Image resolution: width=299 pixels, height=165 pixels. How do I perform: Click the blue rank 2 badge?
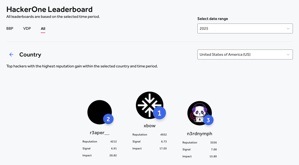108,119
